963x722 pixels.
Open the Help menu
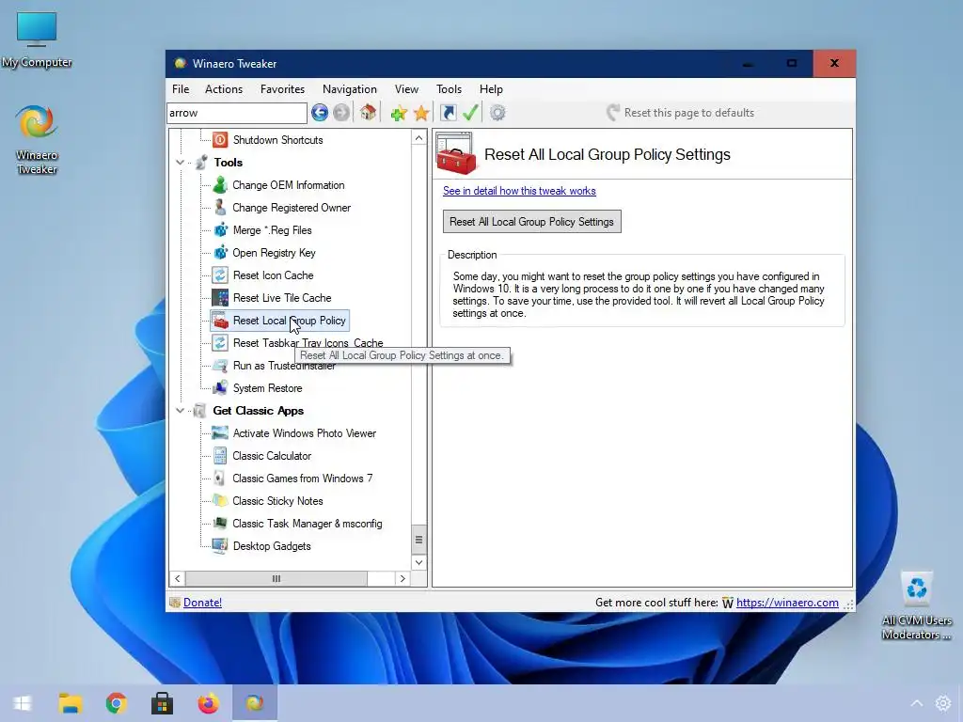click(491, 89)
